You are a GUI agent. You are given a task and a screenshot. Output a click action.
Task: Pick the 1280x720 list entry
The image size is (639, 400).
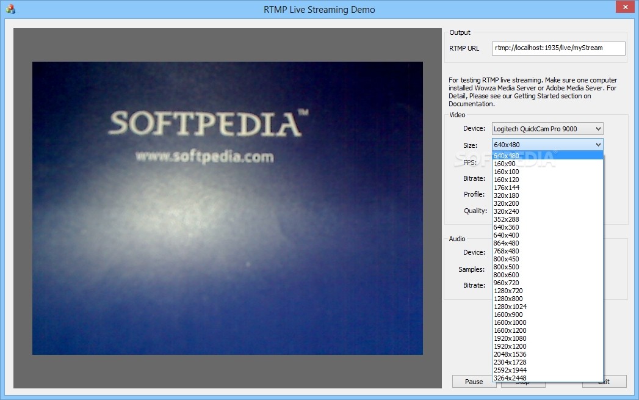pos(547,291)
